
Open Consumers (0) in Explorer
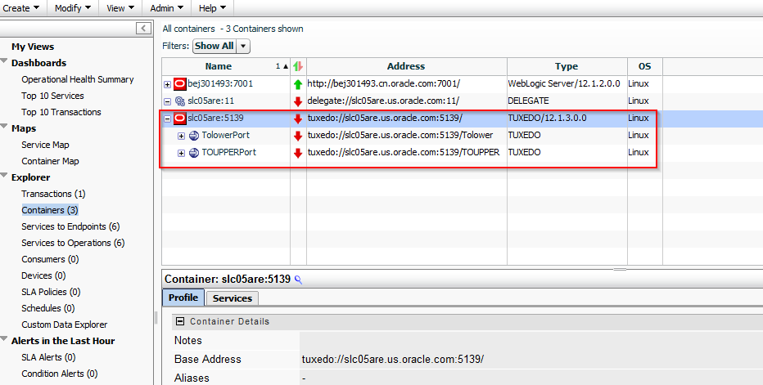pyautogui.click(x=50, y=259)
